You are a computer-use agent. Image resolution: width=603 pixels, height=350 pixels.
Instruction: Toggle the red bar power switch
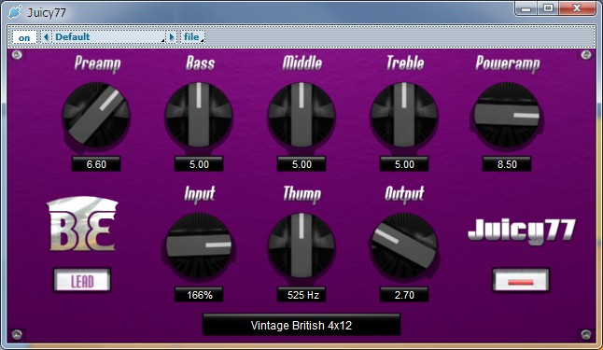click(521, 280)
